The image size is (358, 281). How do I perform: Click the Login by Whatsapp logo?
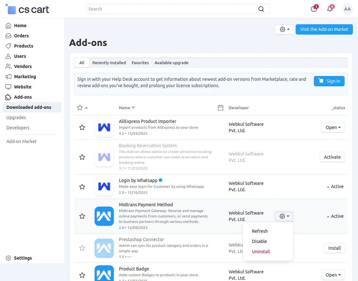coord(104,186)
